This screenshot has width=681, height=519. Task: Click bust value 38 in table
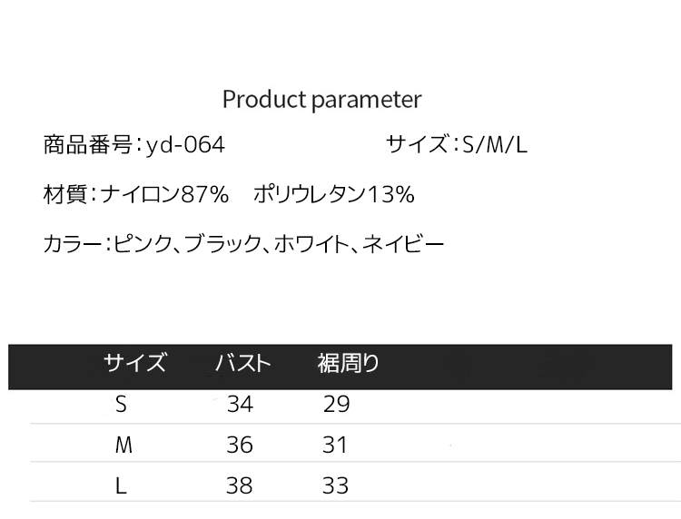tap(240, 486)
